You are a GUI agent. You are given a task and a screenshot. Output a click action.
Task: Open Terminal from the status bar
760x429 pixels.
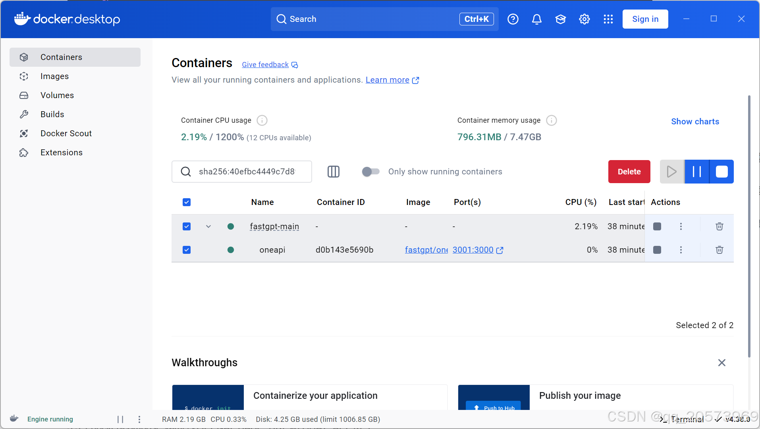688,419
